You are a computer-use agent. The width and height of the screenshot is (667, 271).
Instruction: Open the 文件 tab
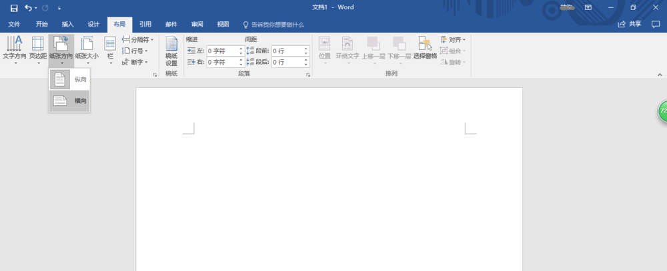[14, 24]
